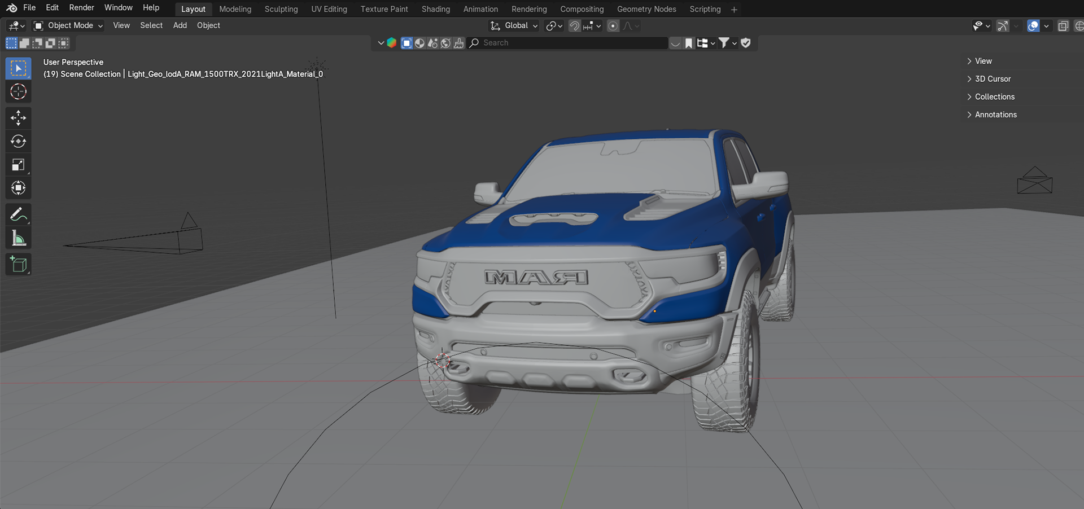This screenshot has height=509, width=1084.
Task: Open the overlays options arrow
Action: pos(1046,26)
